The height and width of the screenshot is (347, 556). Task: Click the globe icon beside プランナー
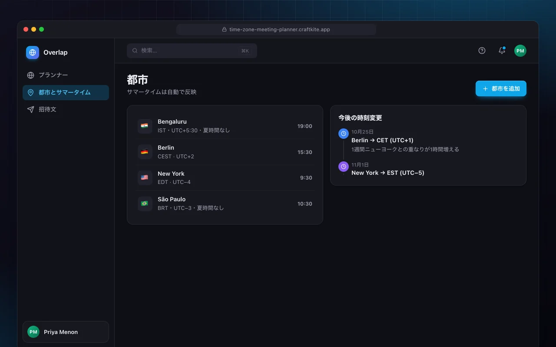[30, 75]
